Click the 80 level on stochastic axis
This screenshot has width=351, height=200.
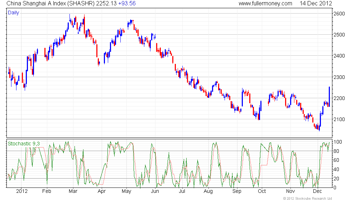(x=337, y=151)
